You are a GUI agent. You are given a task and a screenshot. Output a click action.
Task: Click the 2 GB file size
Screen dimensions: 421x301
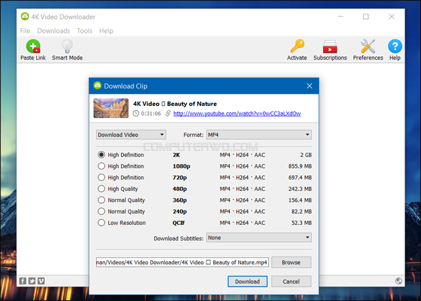click(306, 155)
